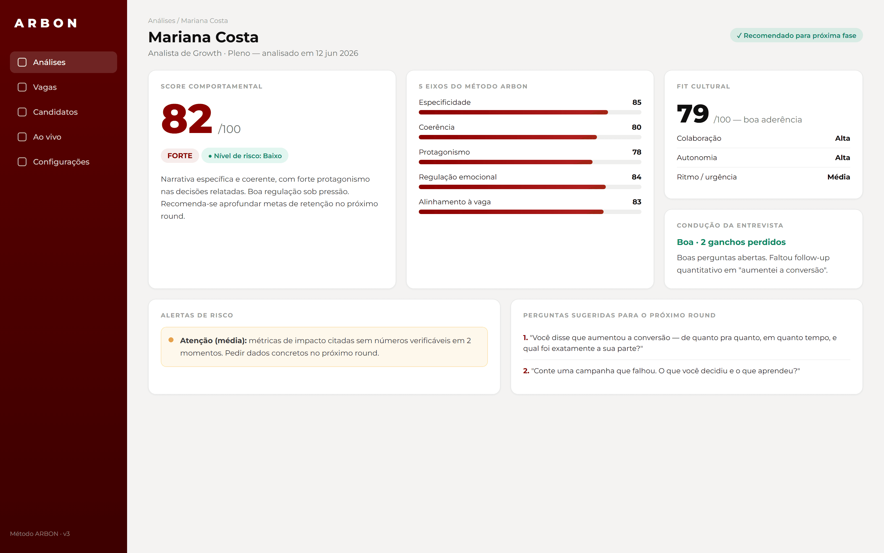This screenshot has height=553, width=884.
Task: Follow the Análises breadcrumb link
Action: coord(161,21)
